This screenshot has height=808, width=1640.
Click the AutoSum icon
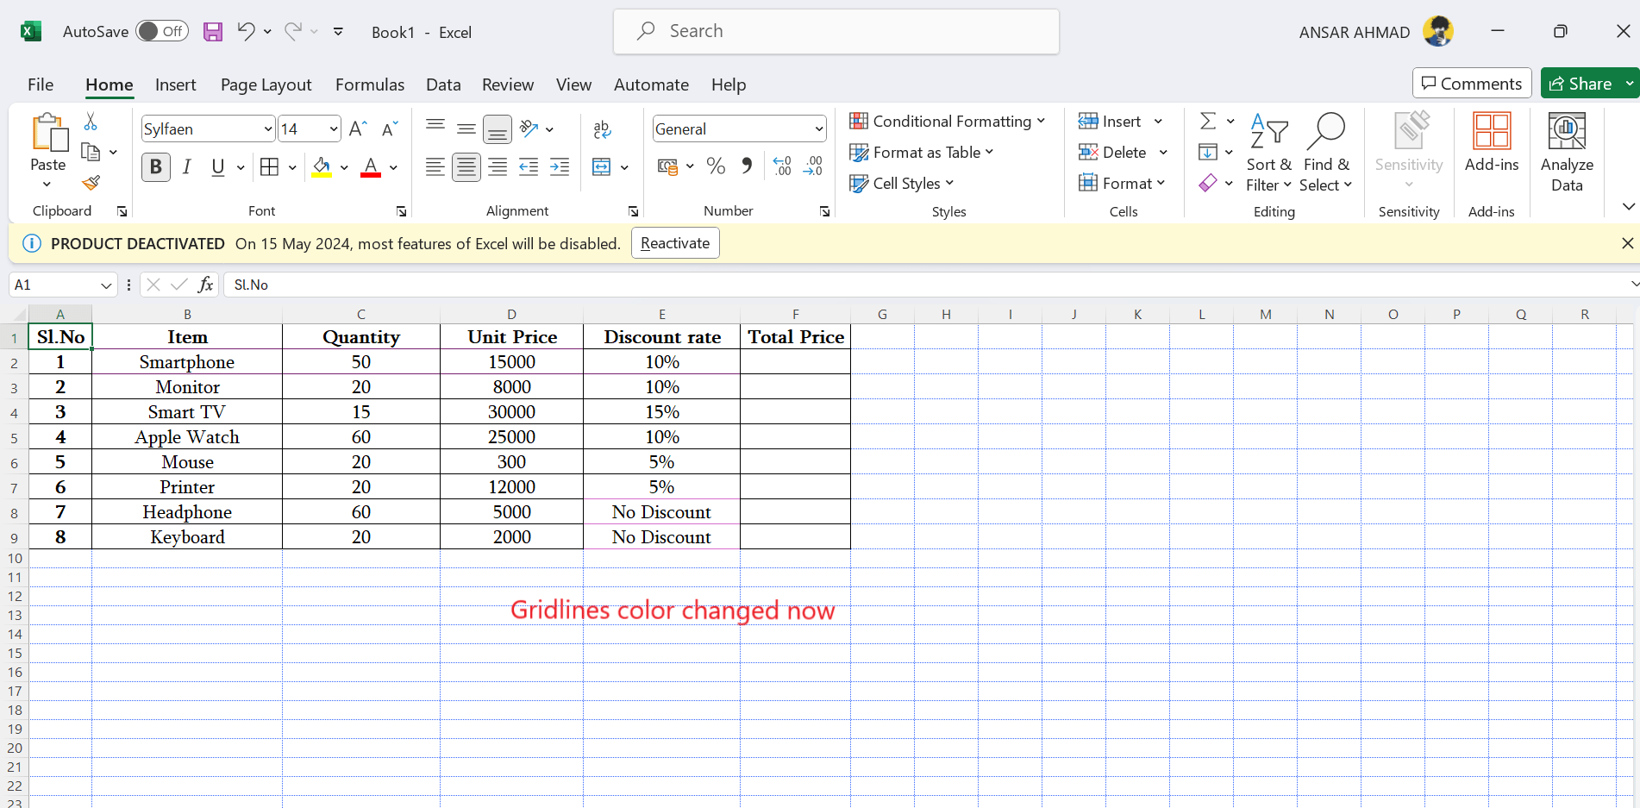click(x=1209, y=121)
